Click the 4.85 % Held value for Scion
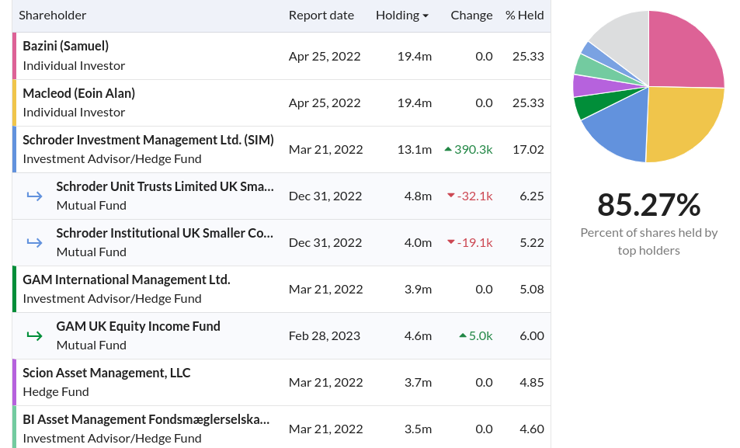This screenshot has height=448, width=740. (x=532, y=382)
